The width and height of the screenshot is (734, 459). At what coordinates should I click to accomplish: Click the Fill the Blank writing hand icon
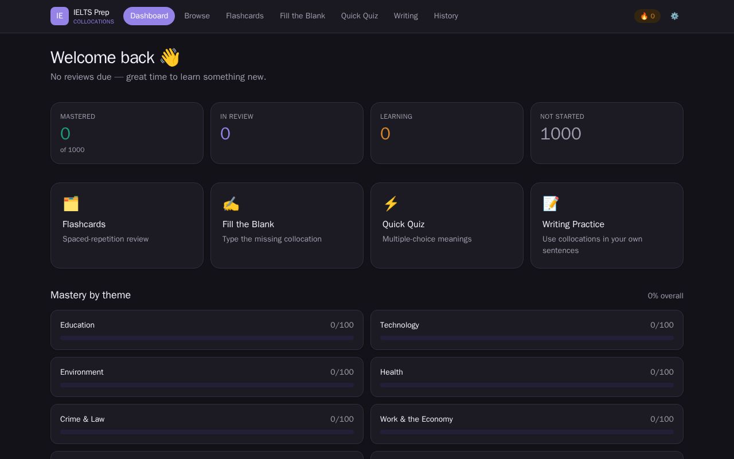[231, 204]
